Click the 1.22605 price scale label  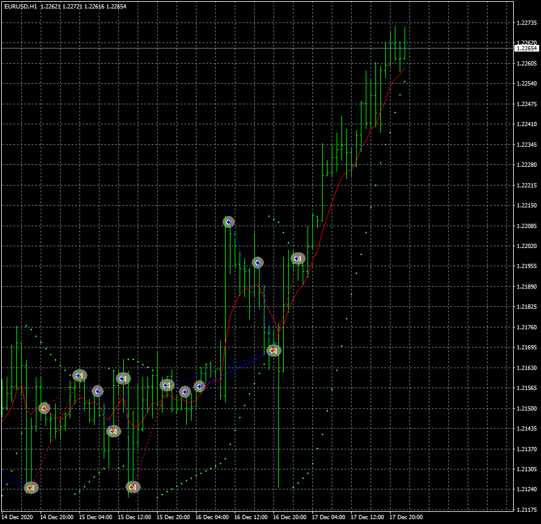coord(527,64)
